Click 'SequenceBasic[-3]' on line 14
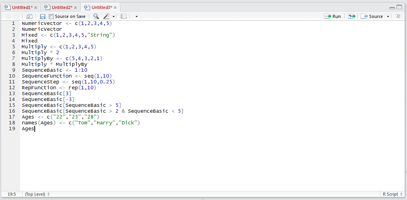Screen dimensions: 407x200 pos(48,99)
